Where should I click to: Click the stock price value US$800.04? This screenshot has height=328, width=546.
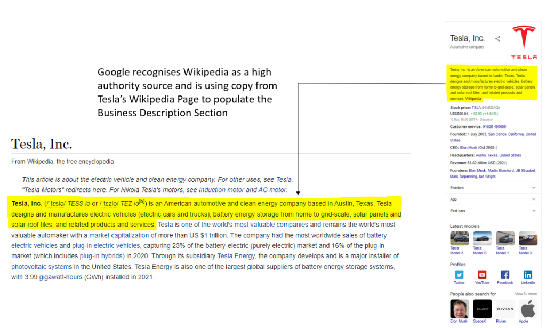point(459,114)
